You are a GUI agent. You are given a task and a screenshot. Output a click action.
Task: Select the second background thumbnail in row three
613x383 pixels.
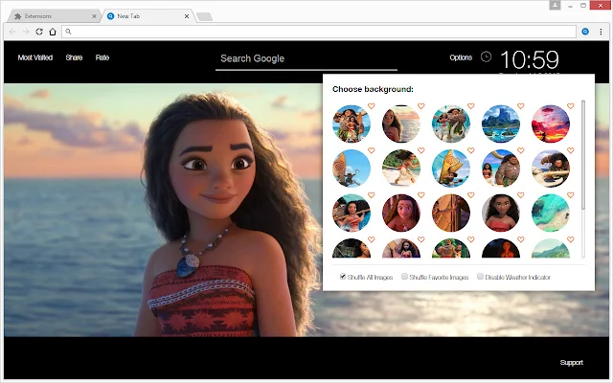(x=401, y=213)
